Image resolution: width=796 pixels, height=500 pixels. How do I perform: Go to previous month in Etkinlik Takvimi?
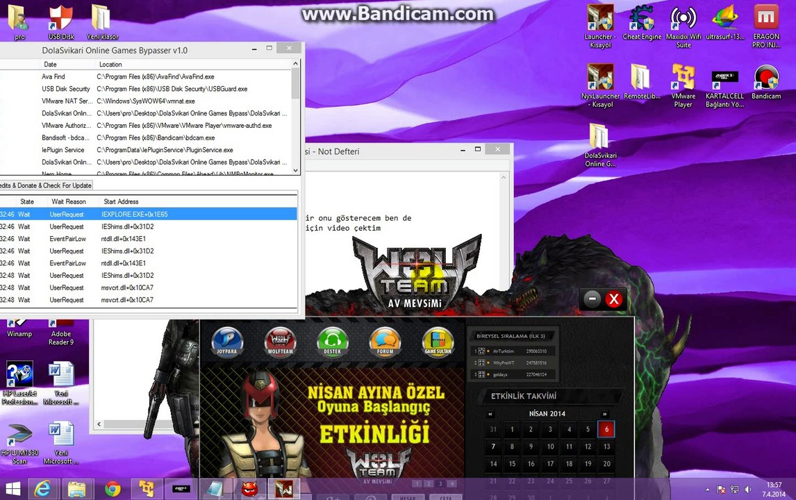point(490,414)
